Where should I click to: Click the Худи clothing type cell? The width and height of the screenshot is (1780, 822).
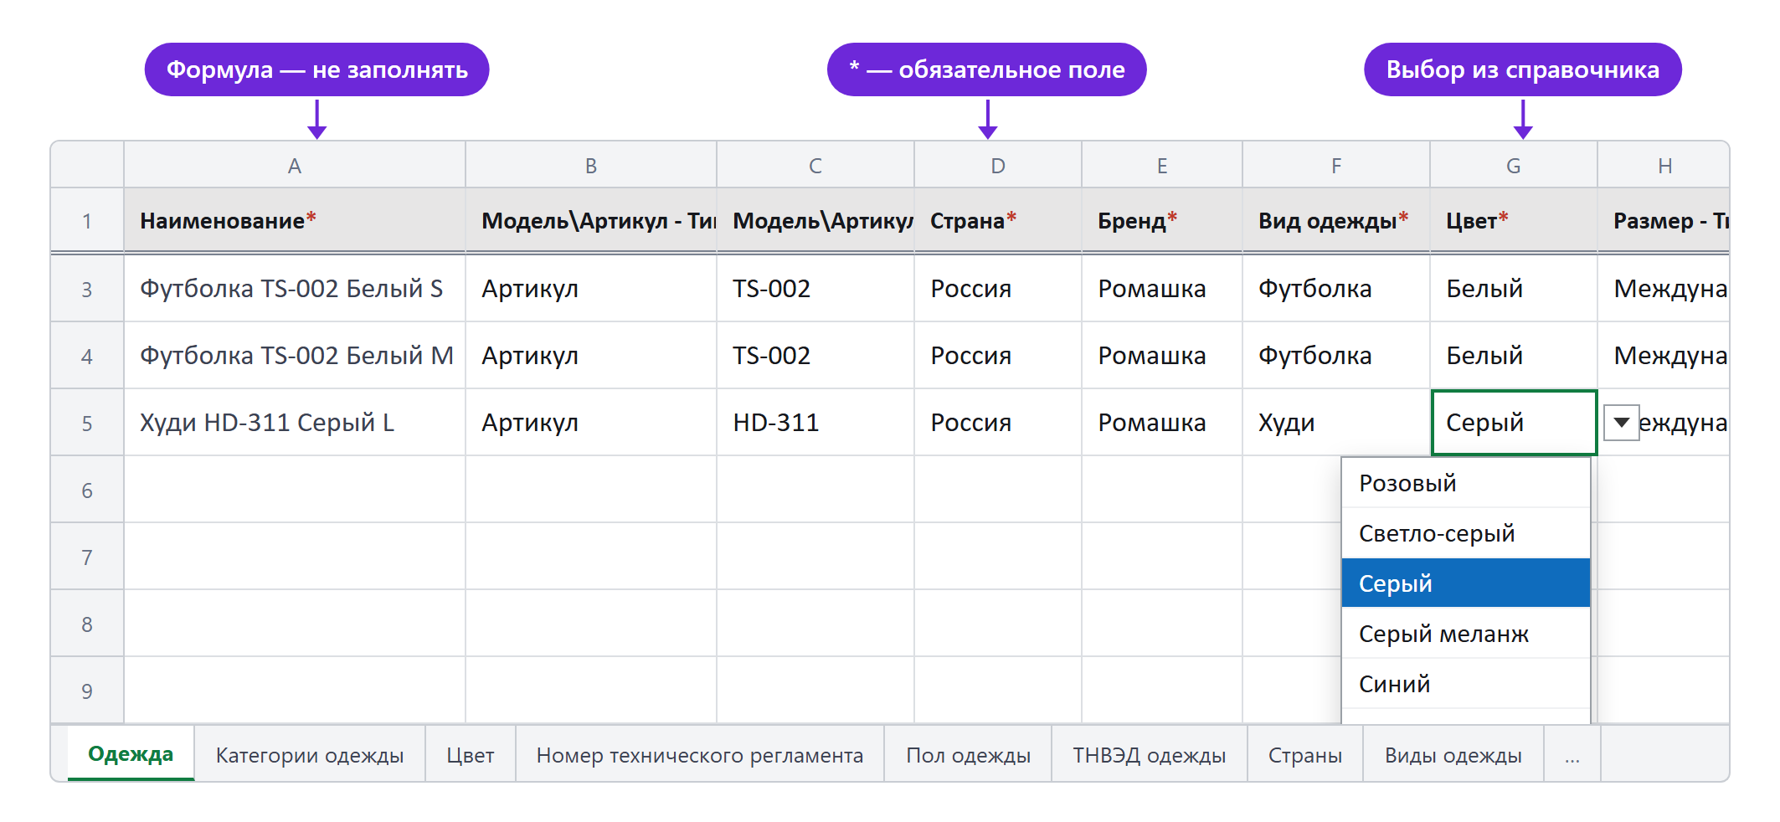(1336, 423)
